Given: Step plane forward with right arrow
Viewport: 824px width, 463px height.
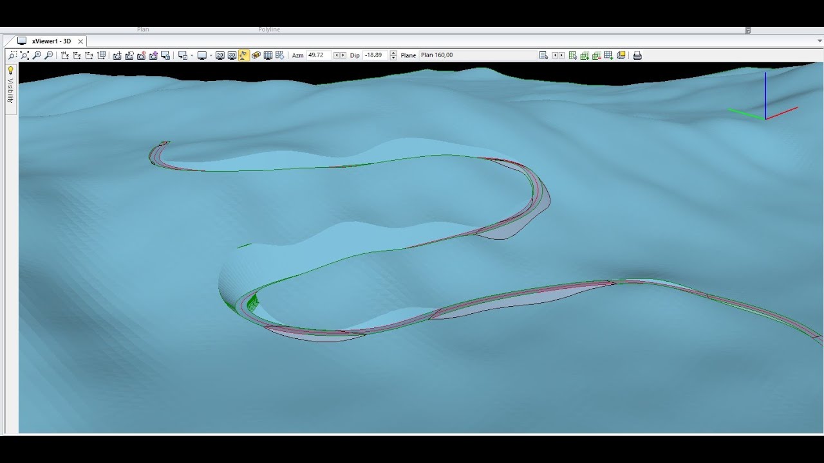Looking at the screenshot, I should click(x=561, y=55).
